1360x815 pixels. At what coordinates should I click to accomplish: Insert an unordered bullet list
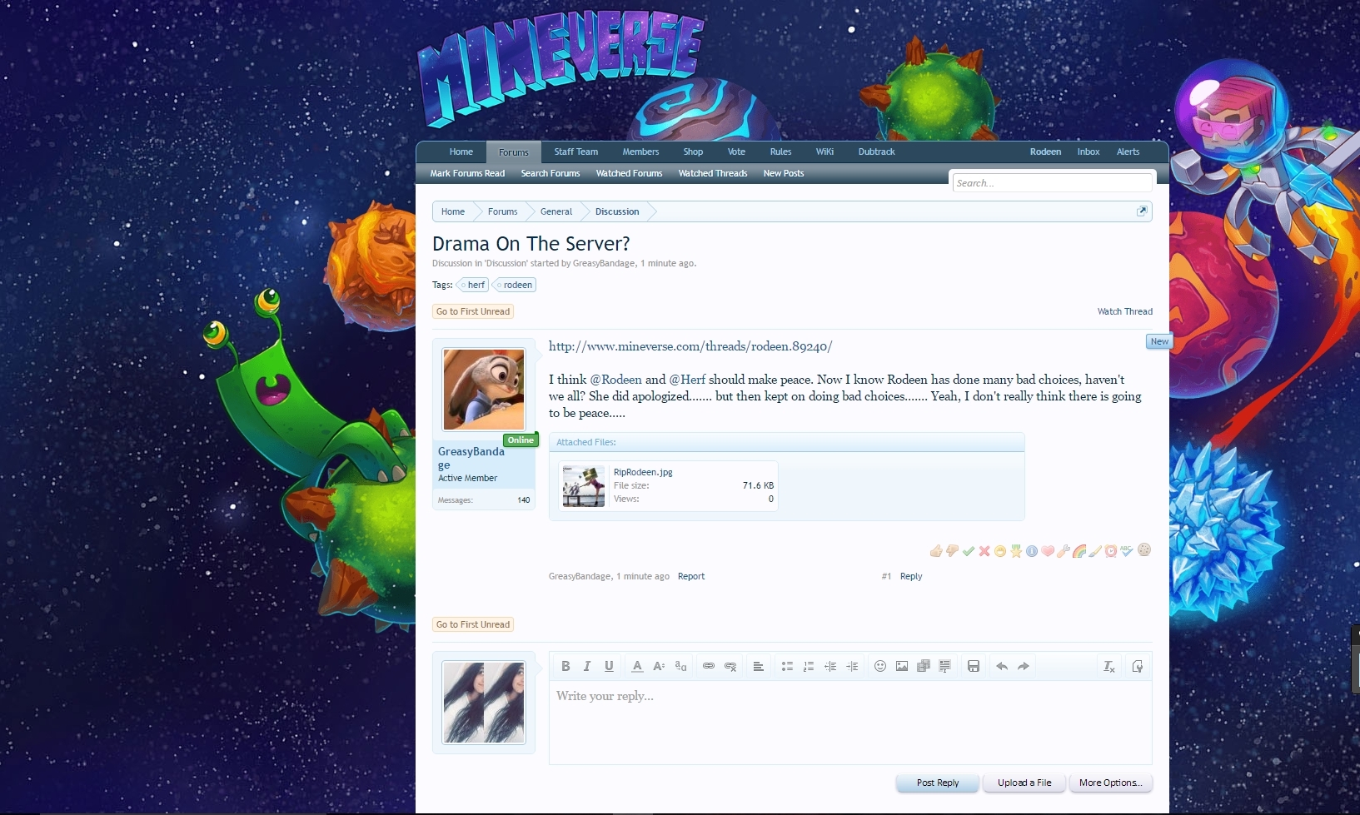(787, 666)
